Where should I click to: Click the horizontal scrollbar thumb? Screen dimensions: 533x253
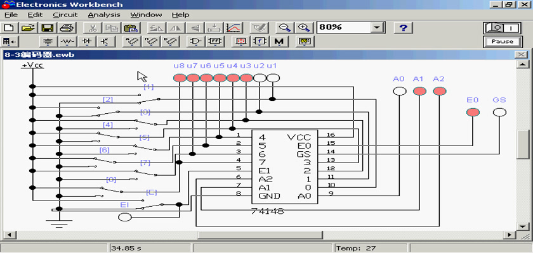(260, 235)
